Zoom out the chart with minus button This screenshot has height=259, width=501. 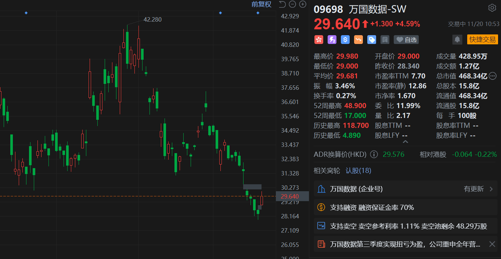292,4
